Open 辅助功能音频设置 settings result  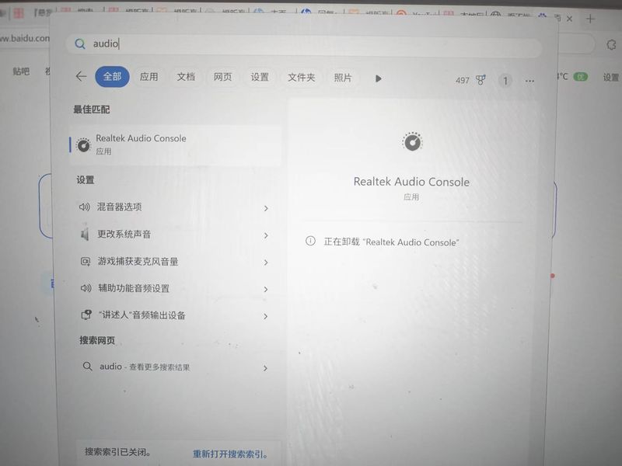[x=133, y=288]
